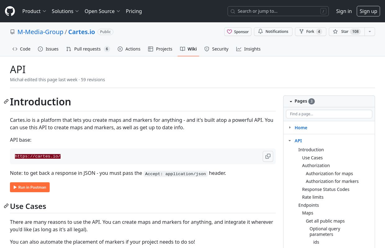The image size is (385, 248).
Task: Jump to Get all public maps
Action: pyautogui.click(x=325, y=221)
